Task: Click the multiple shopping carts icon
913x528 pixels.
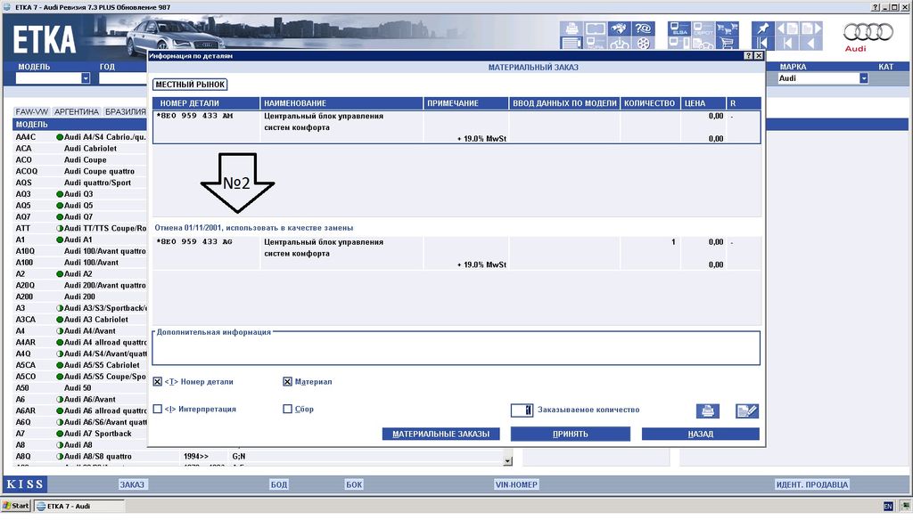Action: 728,28
